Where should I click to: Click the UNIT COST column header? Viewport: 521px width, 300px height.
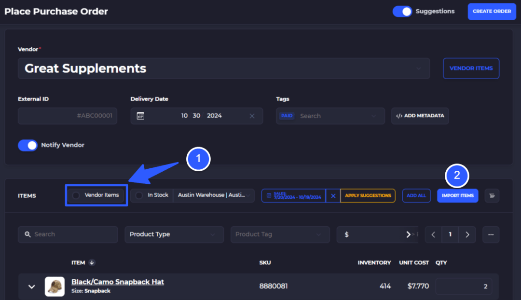pyautogui.click(x=414, y=263)
